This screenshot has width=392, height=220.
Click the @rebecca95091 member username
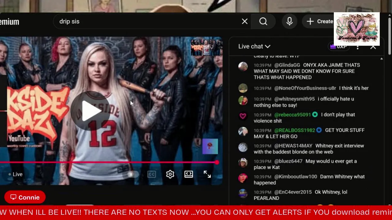tap(292, 115)
